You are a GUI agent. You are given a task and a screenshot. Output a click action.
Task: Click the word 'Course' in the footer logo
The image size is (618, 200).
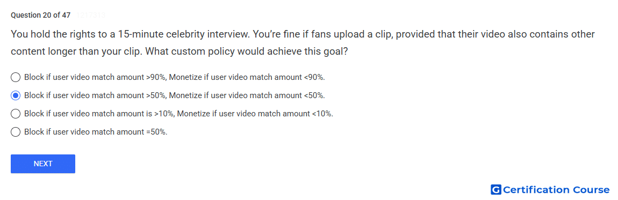point(590,190)
